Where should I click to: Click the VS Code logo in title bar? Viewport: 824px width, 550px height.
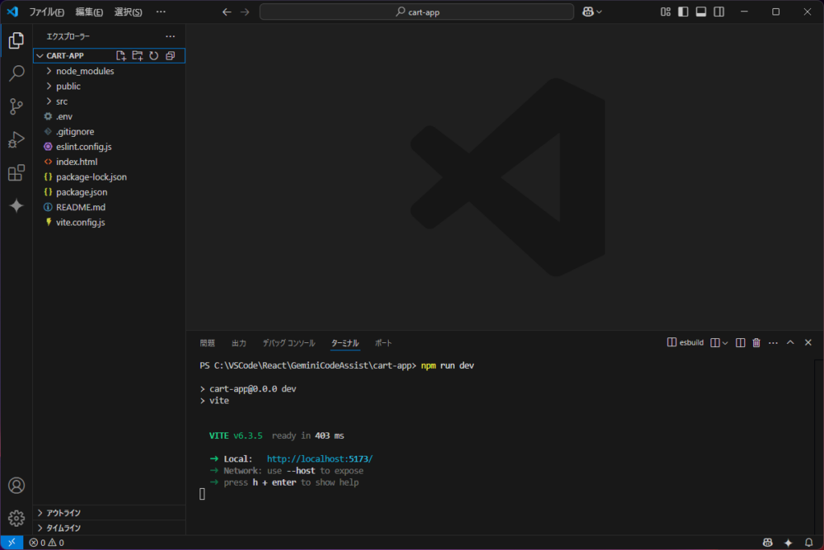click(13, 11)
